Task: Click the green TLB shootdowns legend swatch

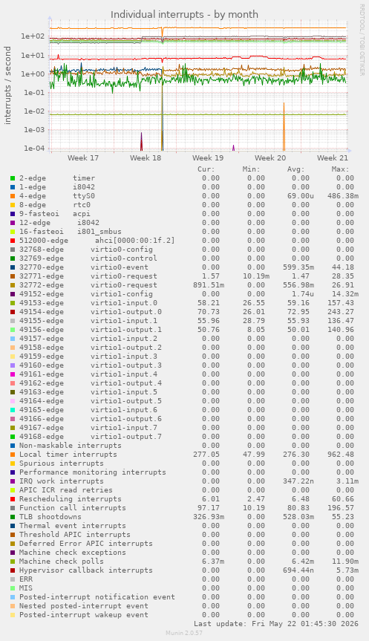Action: coord(13,517)
